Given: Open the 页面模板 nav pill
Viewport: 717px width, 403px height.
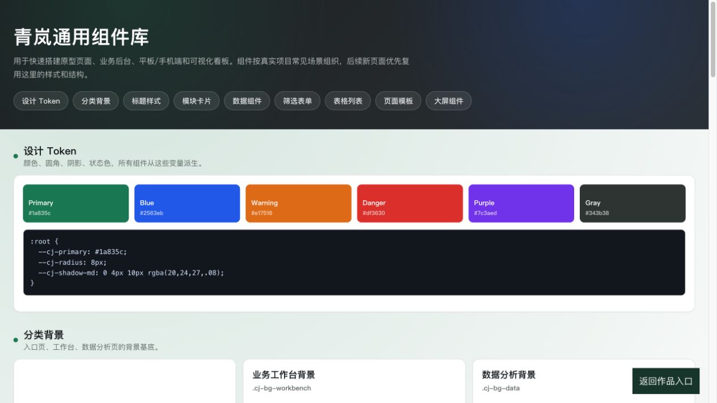Looking at the screenshot, I should (398, 101).
